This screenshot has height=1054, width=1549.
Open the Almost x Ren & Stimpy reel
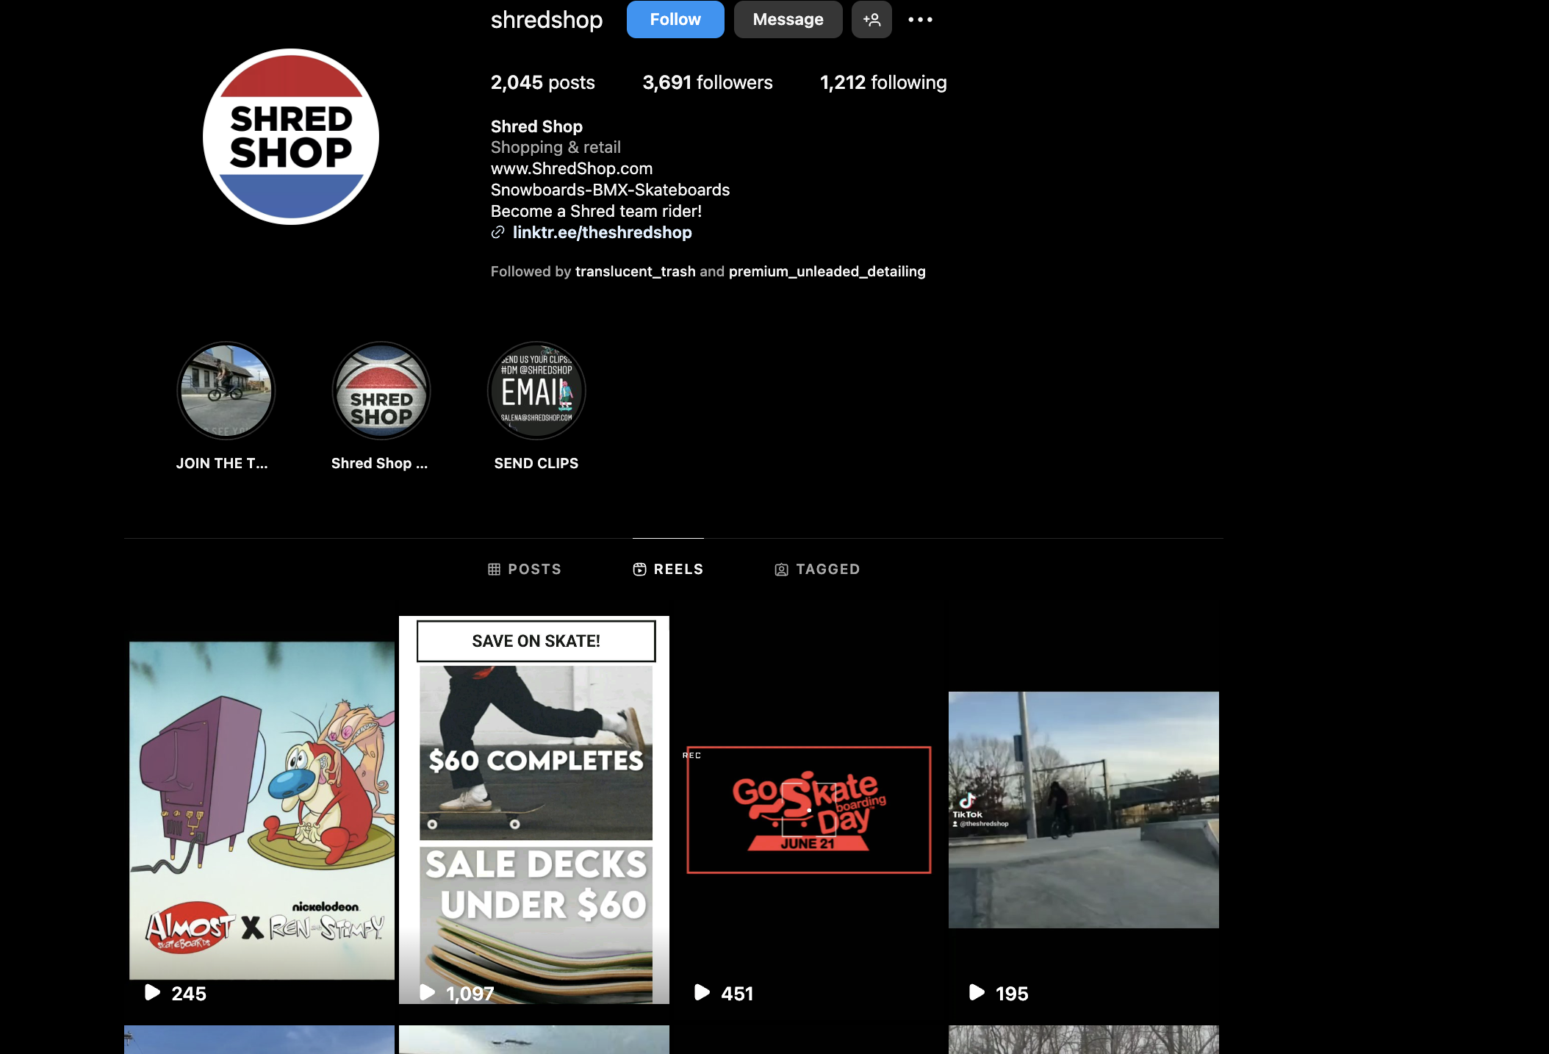[259, 810]
